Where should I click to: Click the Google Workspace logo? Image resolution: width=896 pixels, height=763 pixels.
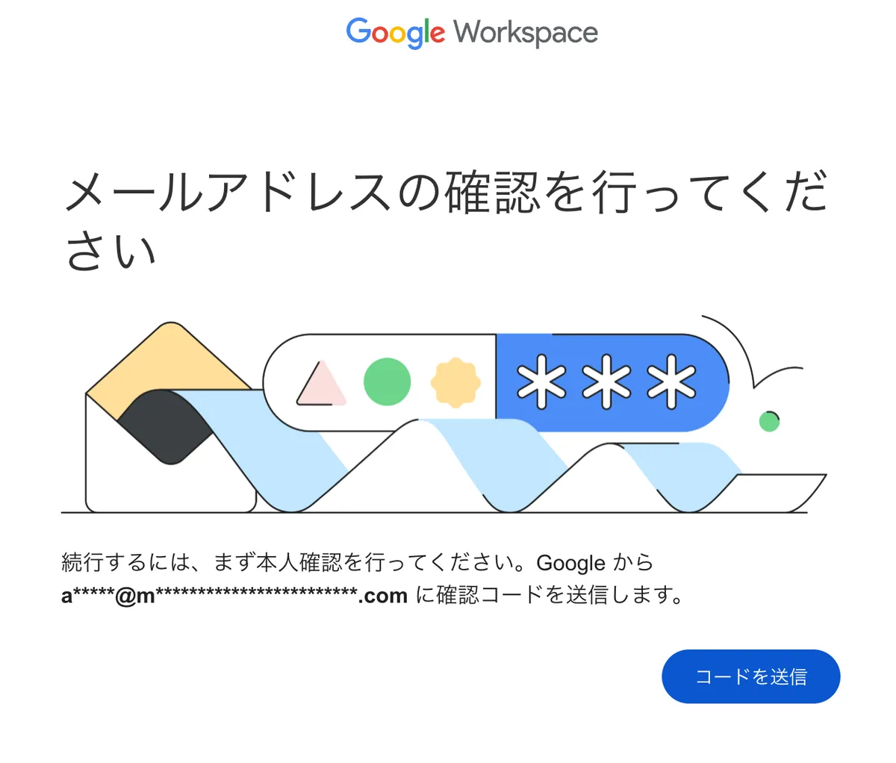click(472, 33)
